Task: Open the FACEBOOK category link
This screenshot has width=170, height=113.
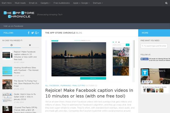Action: [54, 86]
